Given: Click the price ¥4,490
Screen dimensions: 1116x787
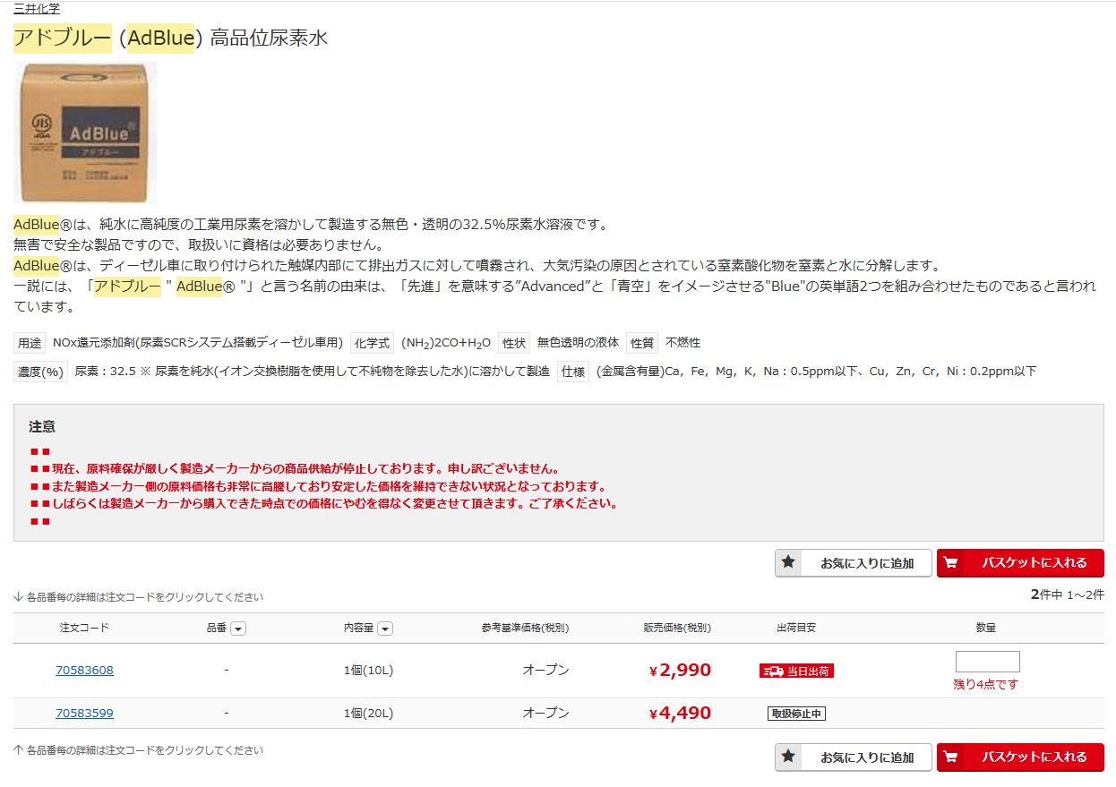Looking at the screenshot, I should [680, 713].
